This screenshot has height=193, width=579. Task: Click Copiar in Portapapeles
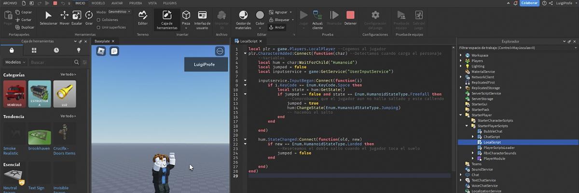pyautogui.click(x=24, y=12)
